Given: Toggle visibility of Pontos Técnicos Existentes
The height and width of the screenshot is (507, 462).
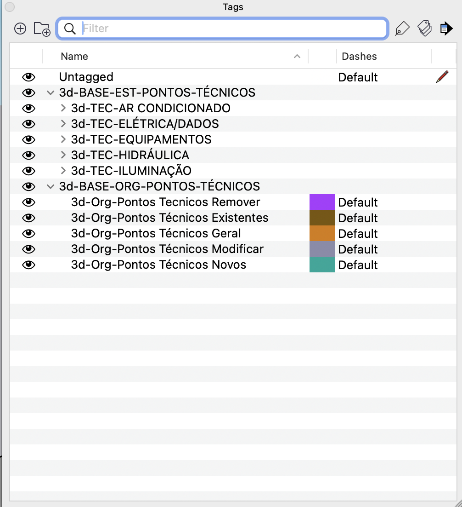Looking at the screenshot, I should pyautogui.click(x=28, y=218).
